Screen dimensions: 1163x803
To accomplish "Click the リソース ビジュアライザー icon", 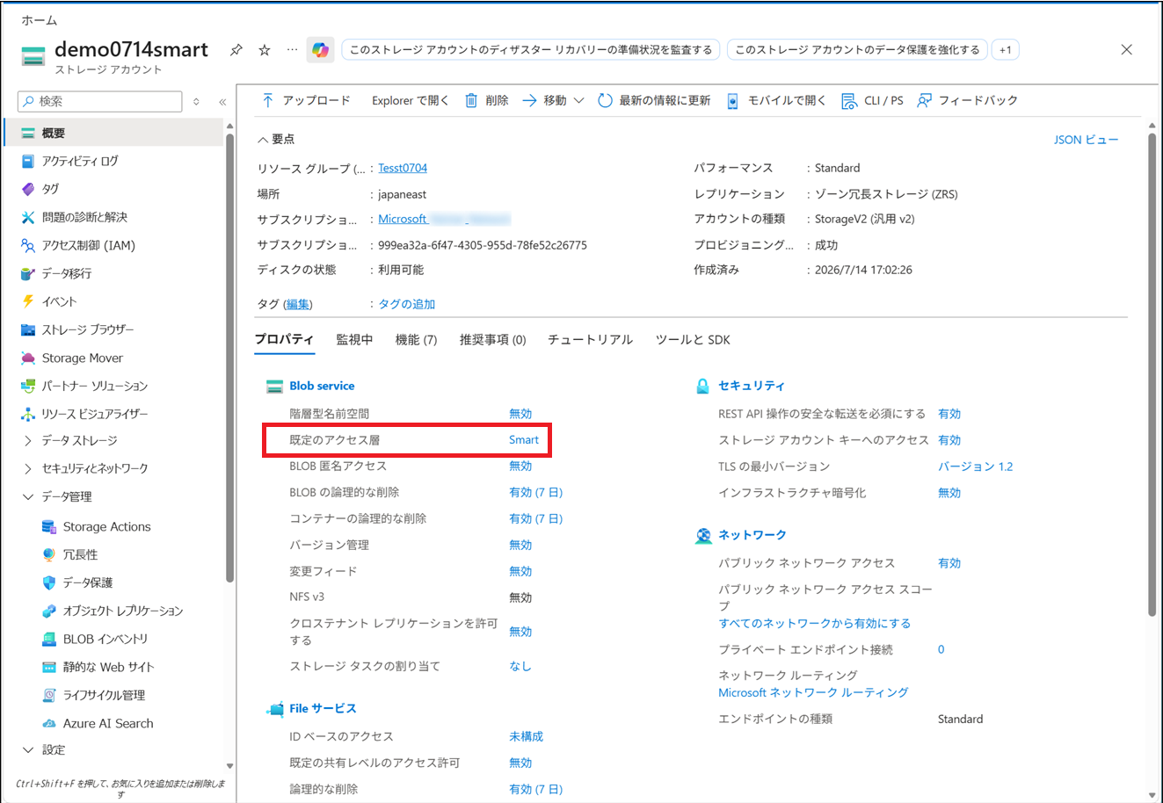I will [x=28, y=414].
